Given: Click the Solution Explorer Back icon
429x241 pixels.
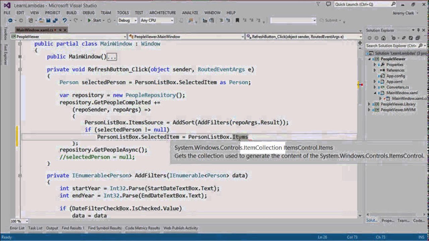Looking at the screenshot, I should pyautogui.click(x=370, y=38).
